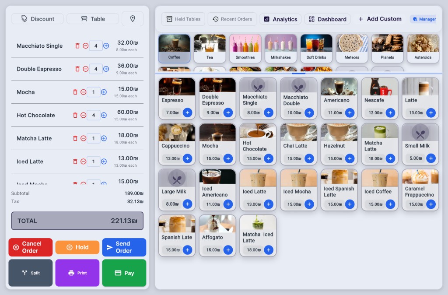448x295 pixels.
Task: Click the Manager badge
Action: 424,19
